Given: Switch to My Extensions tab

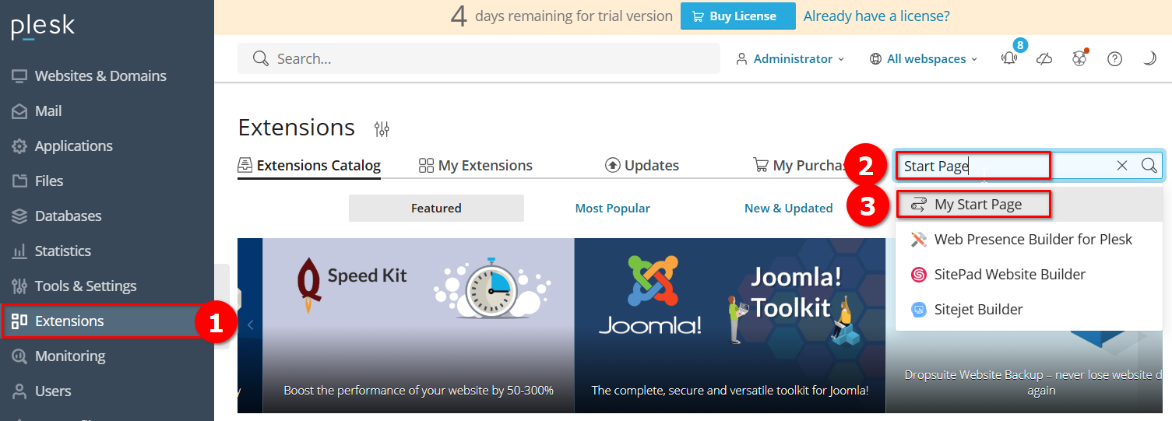Looking at the screenshot, I should pos(476,165).
